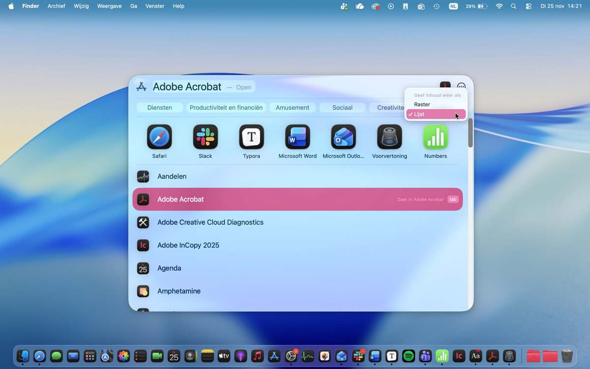The width and height of the screenshot is (590, 369).
Task: Open the Agenda app showing 25 in the Dock
Action: (x=174, y=356)
